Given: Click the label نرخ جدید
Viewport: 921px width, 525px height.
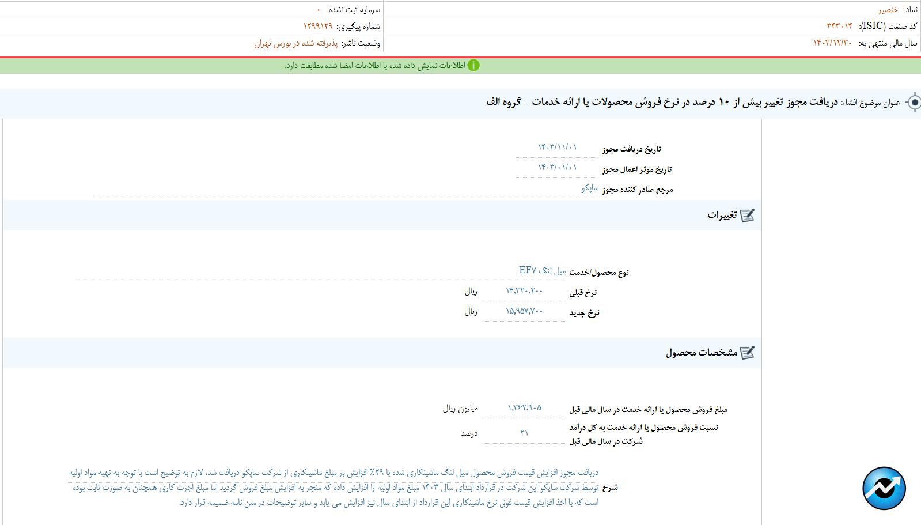Looking at the screenshot, I should tap(584, 313).
